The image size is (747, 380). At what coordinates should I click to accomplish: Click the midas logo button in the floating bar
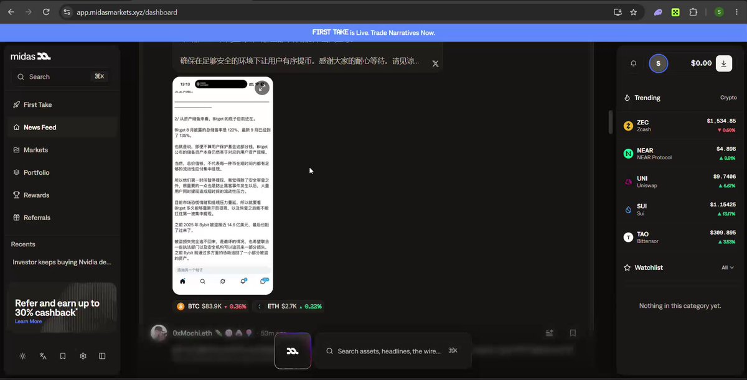pos(293,351)
